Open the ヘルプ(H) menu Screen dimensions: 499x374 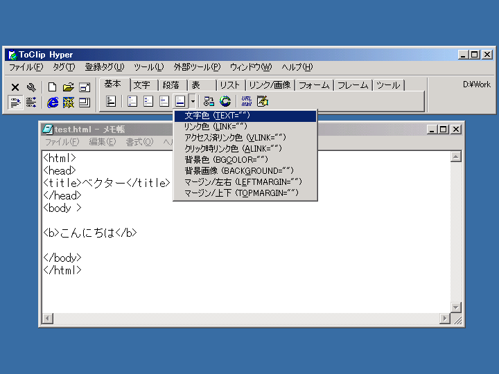297,67
